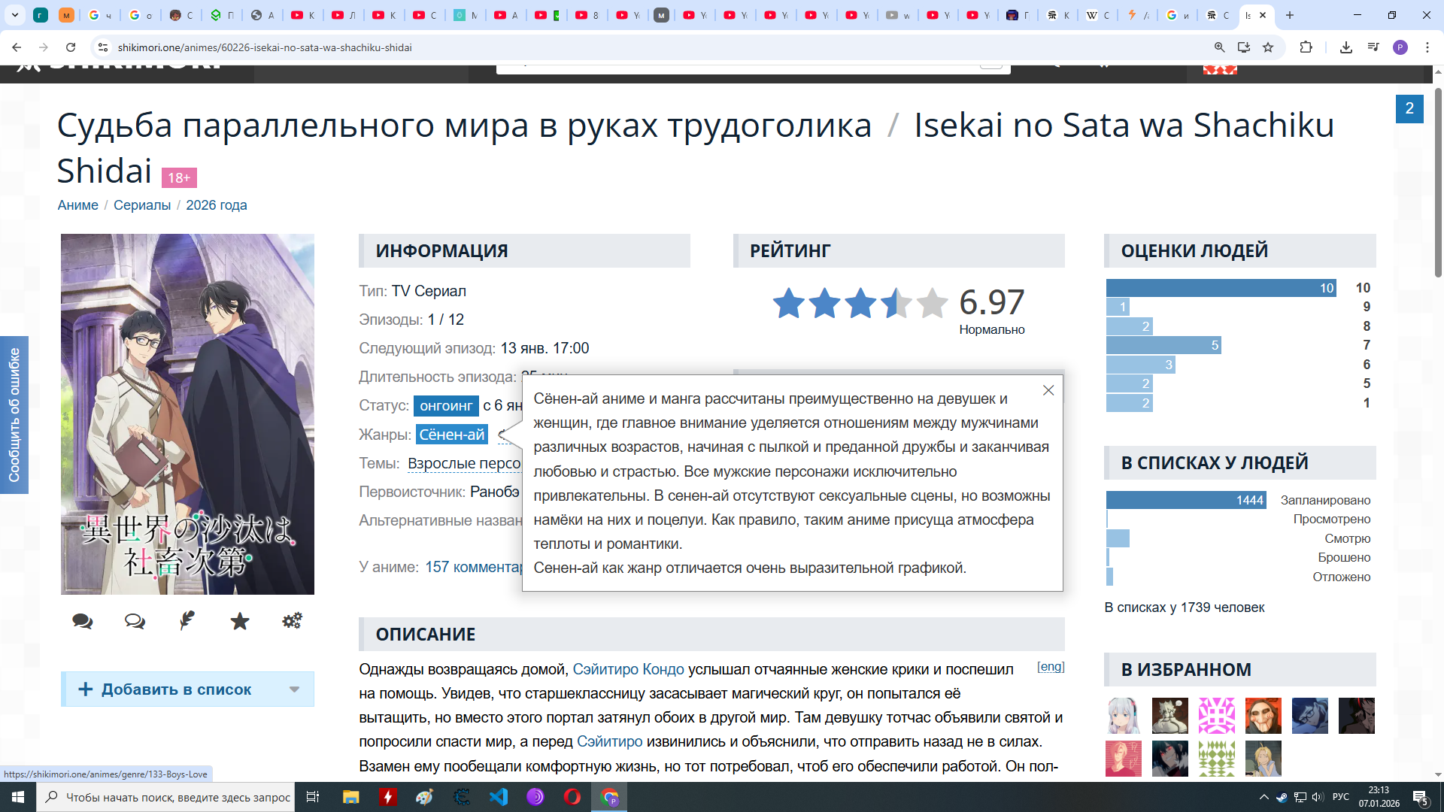Open the gears settings icon under poster
The image size is (1444, 812).
click(292, 620)
